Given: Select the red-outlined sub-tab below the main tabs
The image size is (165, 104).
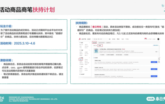Looking at the screenshot, I should coord(100,45).
